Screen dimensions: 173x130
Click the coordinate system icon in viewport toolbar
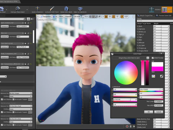coord(99,17)
